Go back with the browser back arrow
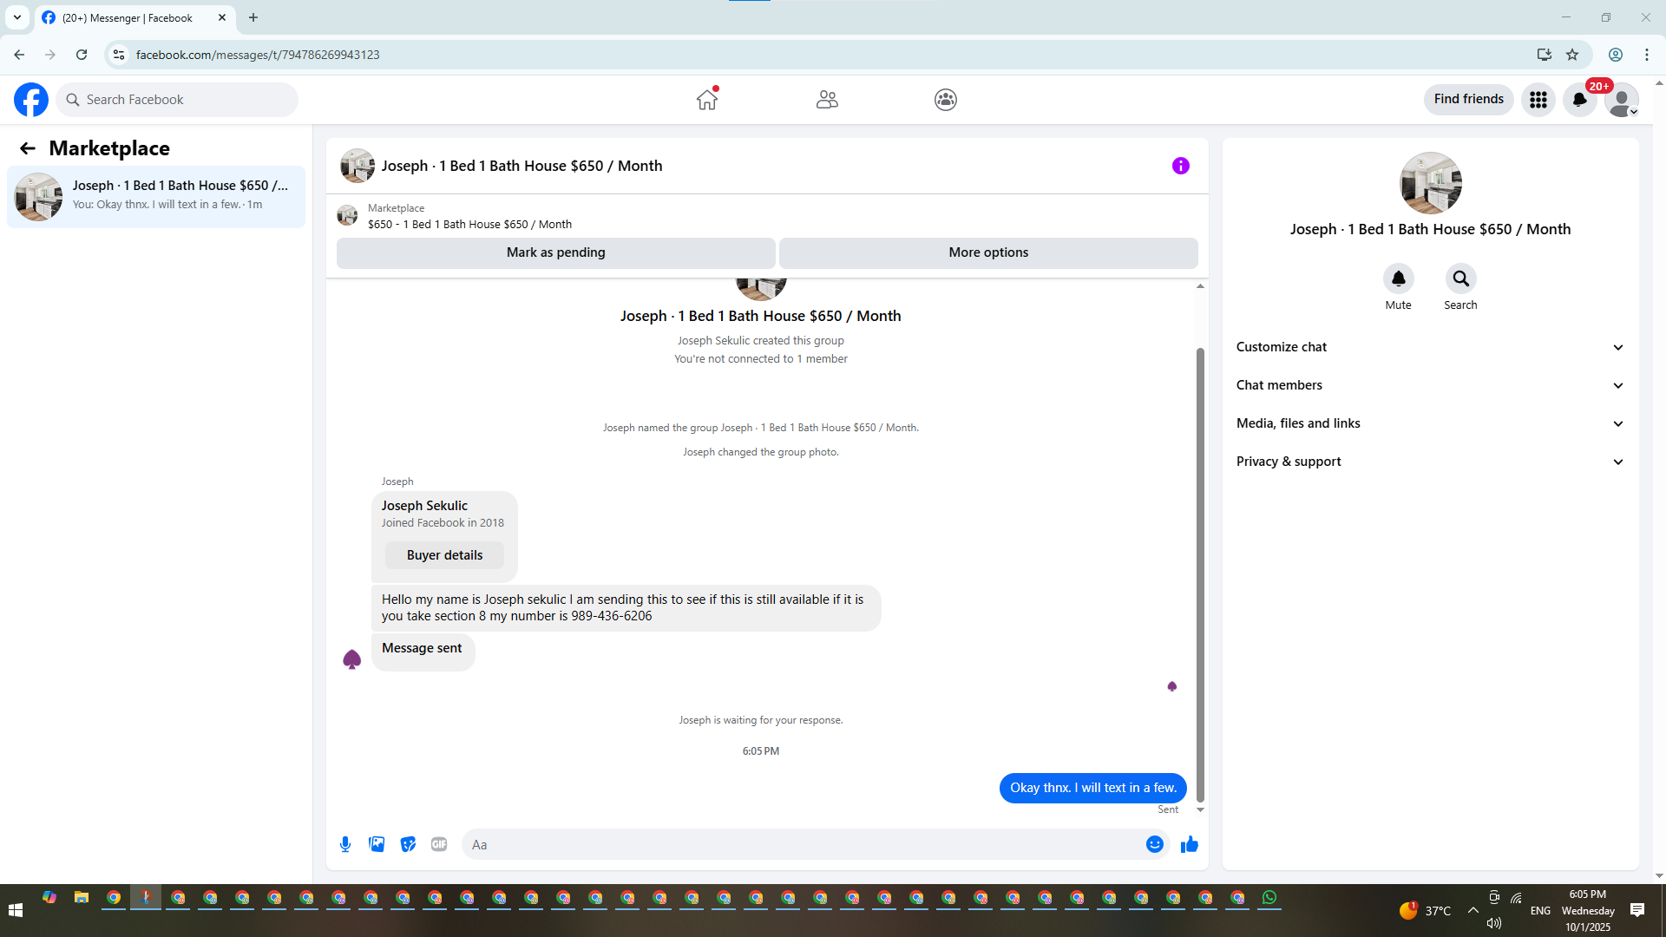This screenshot has height=937, width=1666. 19,55
